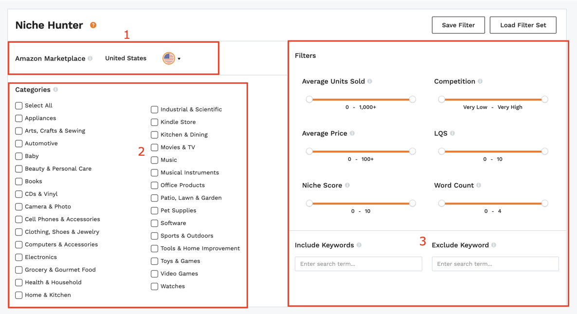Click Niche Score minimum slider handle
This screenshot has height=314, width=577.
[x=309, y=203]
